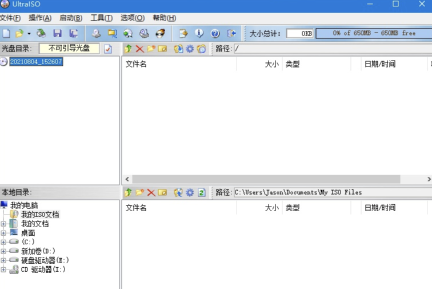
Task: Click Rename icon in local pane toolbar
Action: click(162, 192)
